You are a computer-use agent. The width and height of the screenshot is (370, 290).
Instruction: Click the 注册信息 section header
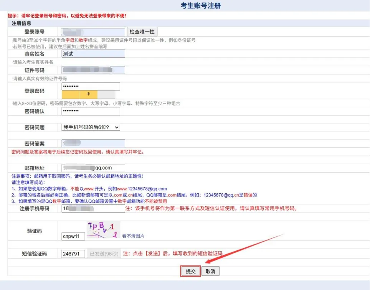point(21,23)
